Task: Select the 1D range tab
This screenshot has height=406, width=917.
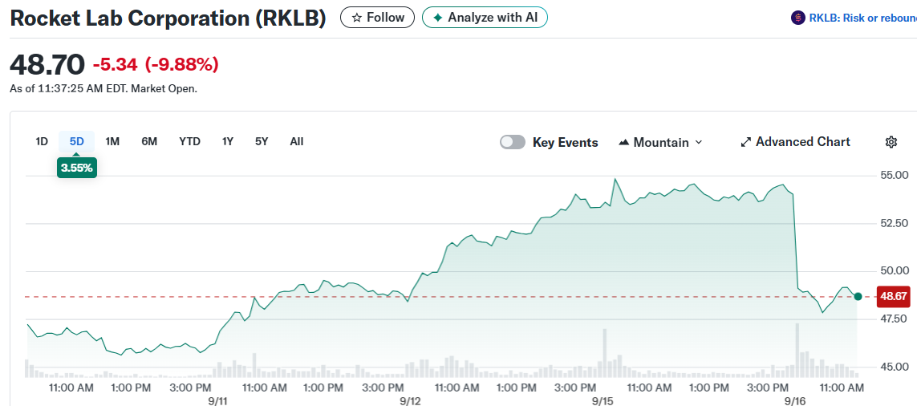Action: [42, 141]
